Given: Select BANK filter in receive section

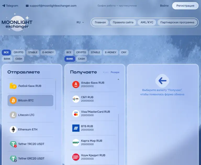Looking at the screenshot, I should click(70, 59).
